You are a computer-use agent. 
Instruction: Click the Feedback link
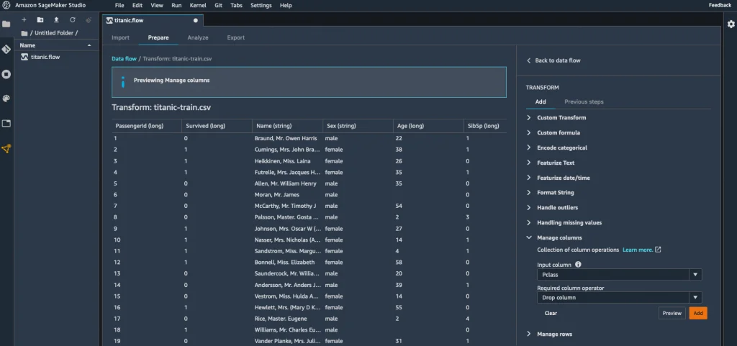point(720,5)
